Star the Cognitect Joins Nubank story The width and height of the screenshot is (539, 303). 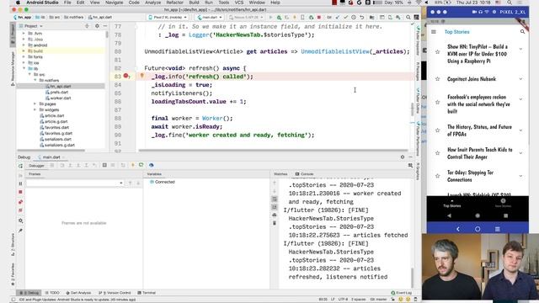tap(438, 79)
